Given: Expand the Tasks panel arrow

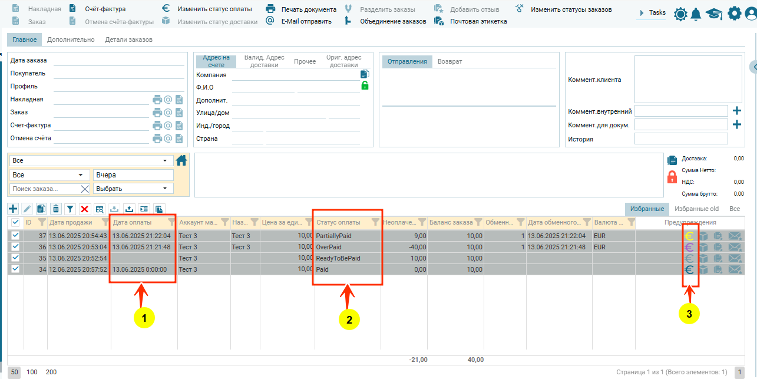Looking at the screenshot, I should pyautogui.click(x=642, y=13).
